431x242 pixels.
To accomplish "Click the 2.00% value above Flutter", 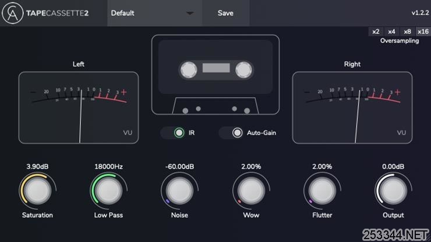I will click(322, 167).
